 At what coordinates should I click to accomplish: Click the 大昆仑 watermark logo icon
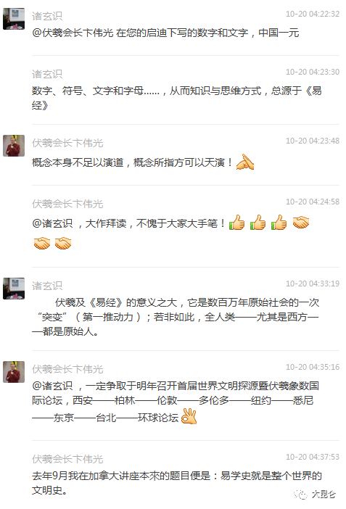(x=301, y=494)
